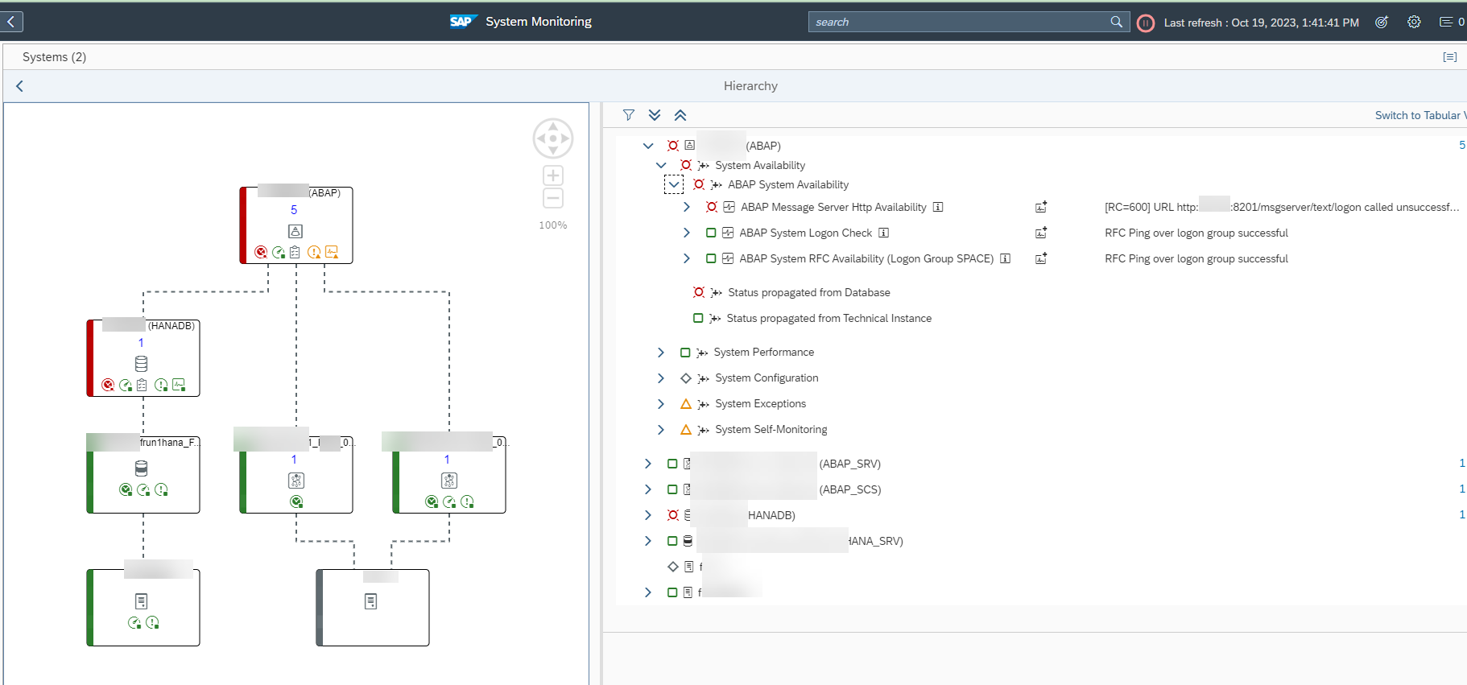Click alert count 1 on ABAP_SCS row
The width and height of the screenshot is (1467, 685).
tap(1462, 489)
